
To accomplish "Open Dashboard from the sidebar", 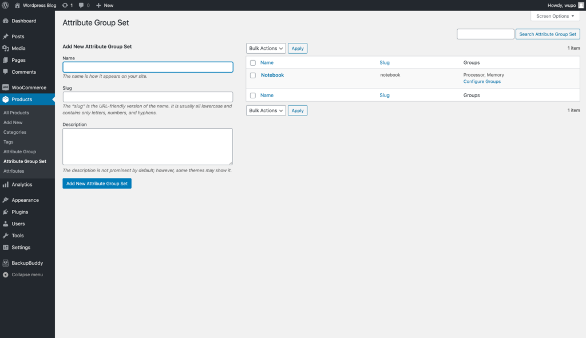I will tap(23, 21).
